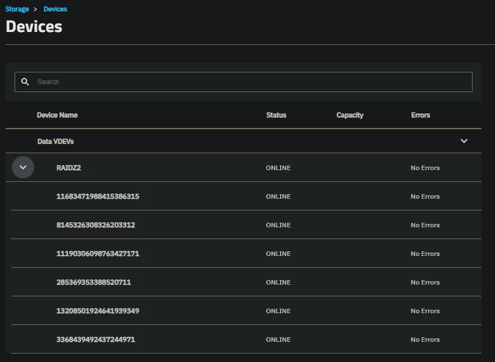Select device 285369353388520711
495x362 pixels.
(93, 282)
